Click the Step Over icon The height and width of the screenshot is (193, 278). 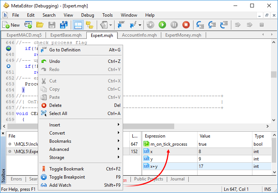pos(212,25)
